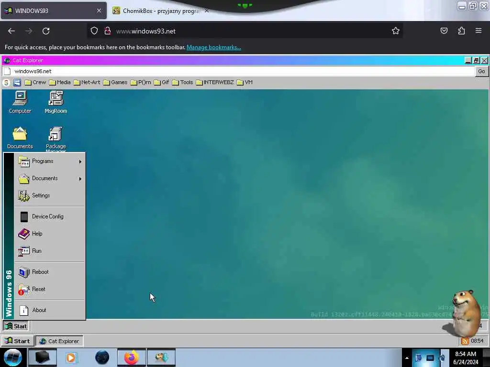Image resolution: width=490 pixels, height=367 pixels.
Task: Switch to the WINDOWS93 browser tab
Action: pyautogui.click(x=53, y=11)
